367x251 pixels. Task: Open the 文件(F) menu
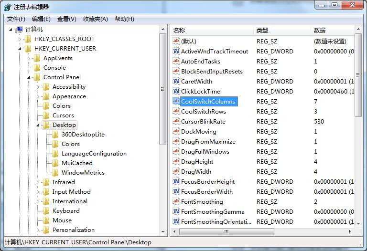pyautogui.click(x=16, y=19)
